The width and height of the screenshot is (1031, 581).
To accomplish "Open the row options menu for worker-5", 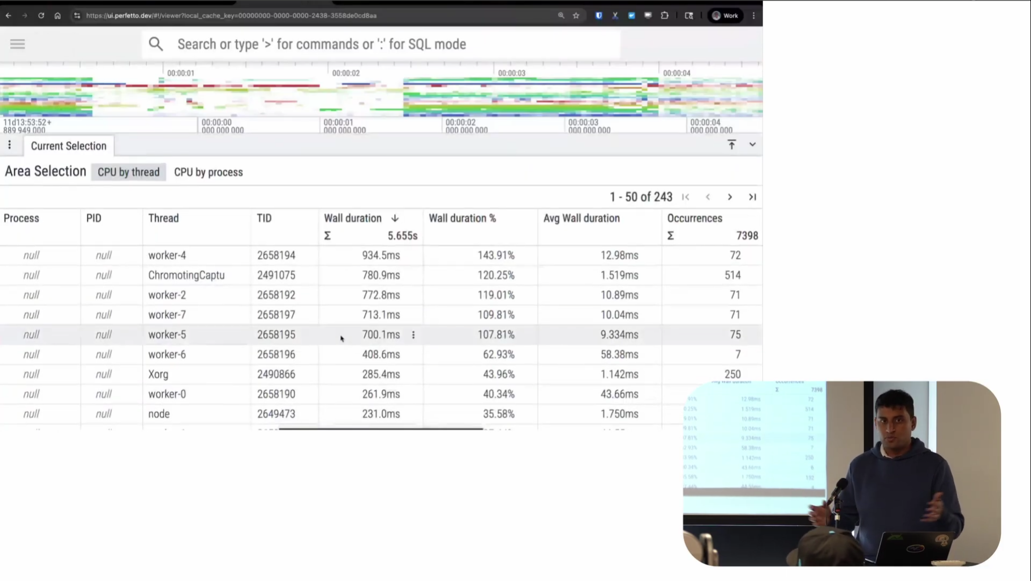I will (x=413, y=335).
